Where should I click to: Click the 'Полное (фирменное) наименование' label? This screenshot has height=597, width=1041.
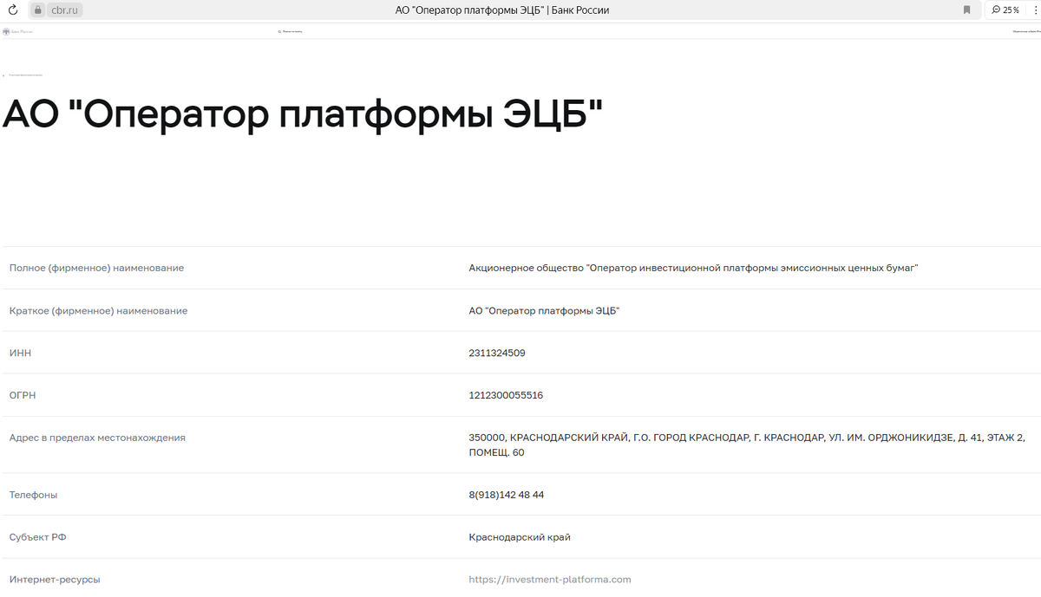tap(95, 268)
